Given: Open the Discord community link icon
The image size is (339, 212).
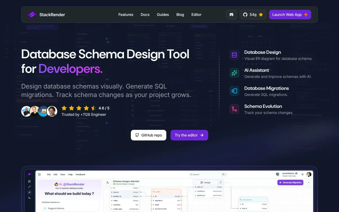Looking at the screenshot, I should pyautogui.click(x=231, y=15).
